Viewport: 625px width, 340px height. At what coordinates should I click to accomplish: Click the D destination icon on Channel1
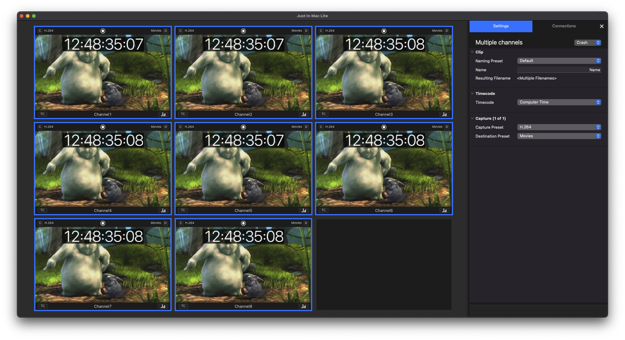point(166,31)
